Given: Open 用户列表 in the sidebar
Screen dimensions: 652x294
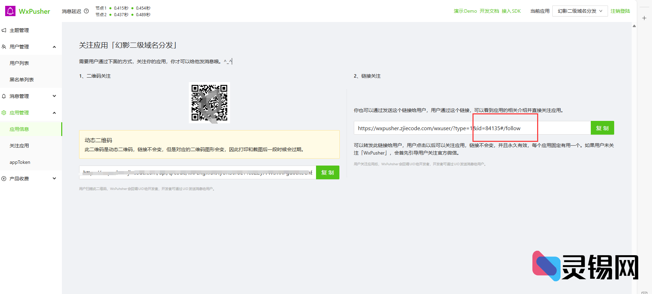Looking at the screenshot, I should coord(19,63).
